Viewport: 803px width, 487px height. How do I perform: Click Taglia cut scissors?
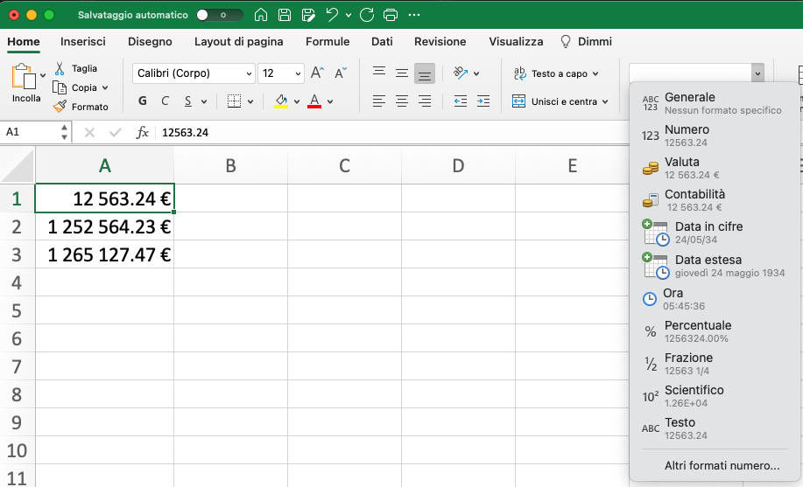point(76,68)
